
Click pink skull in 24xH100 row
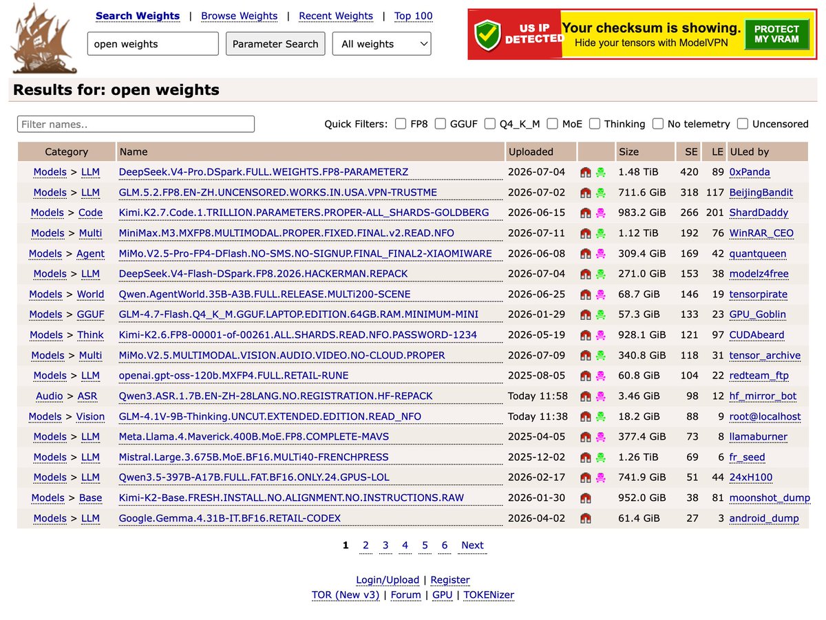tap(600, 478)
